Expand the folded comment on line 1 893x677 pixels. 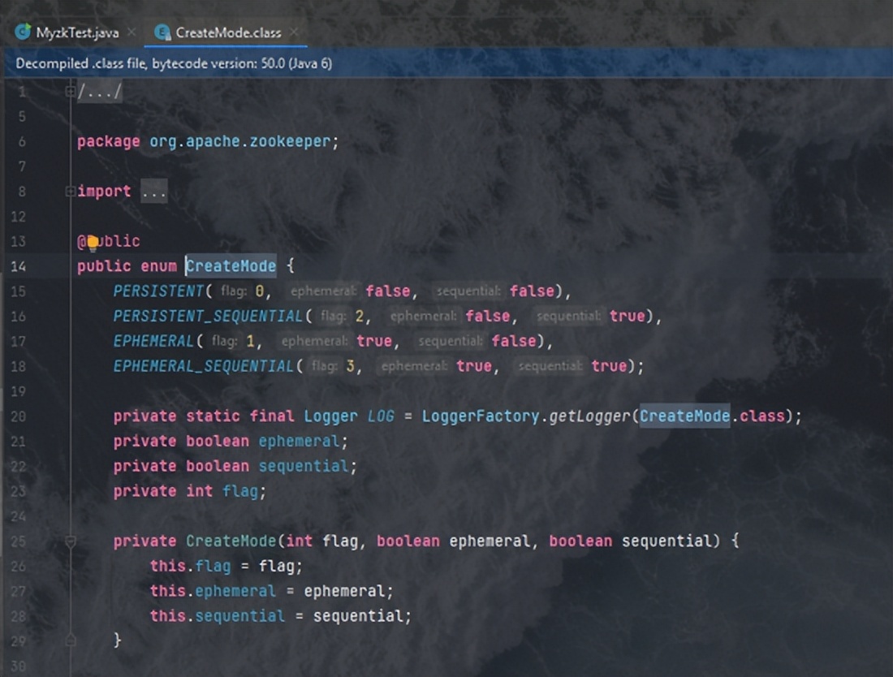coord(70,91)
